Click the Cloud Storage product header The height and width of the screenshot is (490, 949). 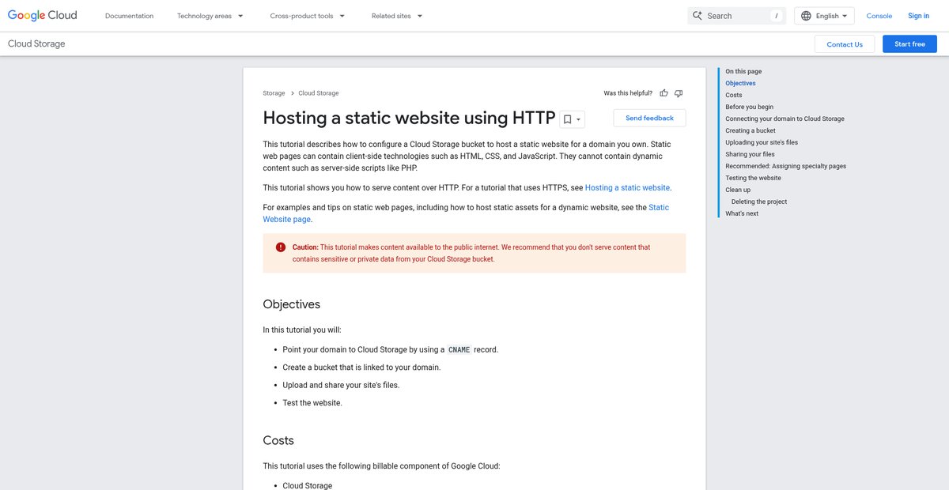point(36,44)
